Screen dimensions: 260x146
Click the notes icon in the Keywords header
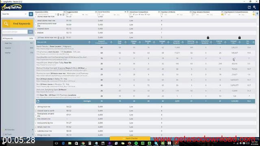pos(63,15)
